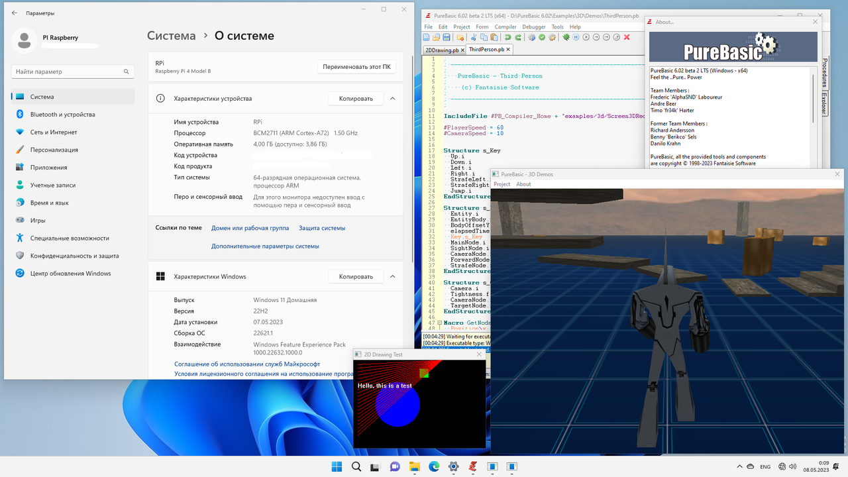This screenshot has width=848, height=477.
Task: Click the Найти параметр search field
Action: pos(73,72)
